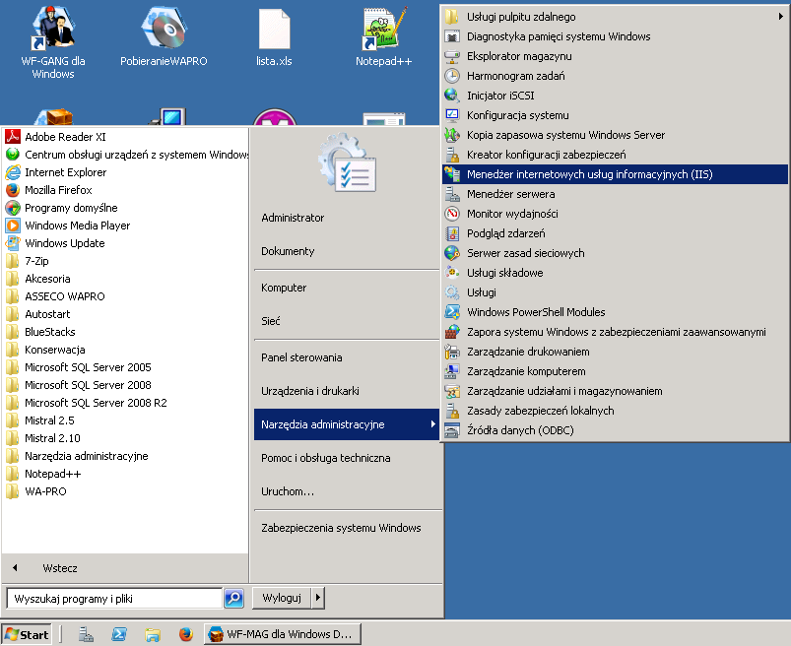Expand the Narzędzia administracyjne right-pane submenu

(347, 424)
